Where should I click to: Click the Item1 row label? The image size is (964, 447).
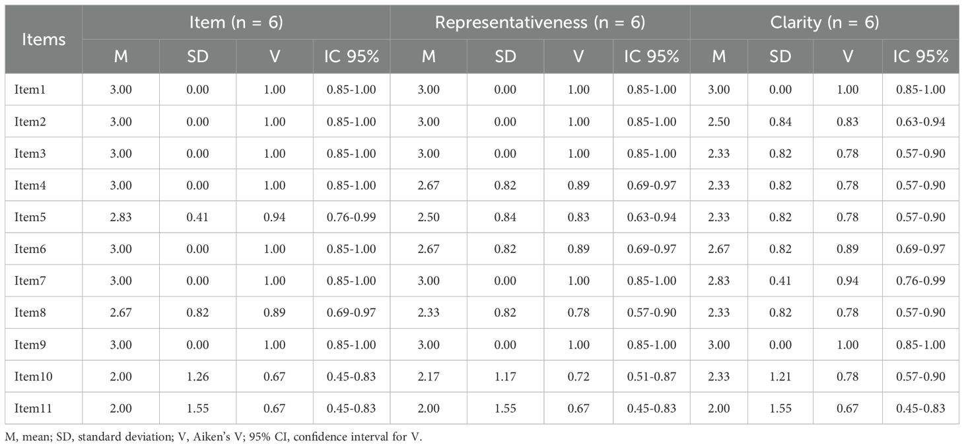(30, 90)
